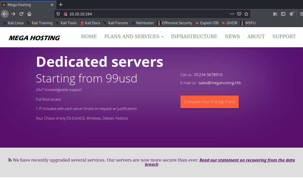Screen dimensions: 303x180
Task: Open Firefox account profile icon
Action: coord(292,14)
